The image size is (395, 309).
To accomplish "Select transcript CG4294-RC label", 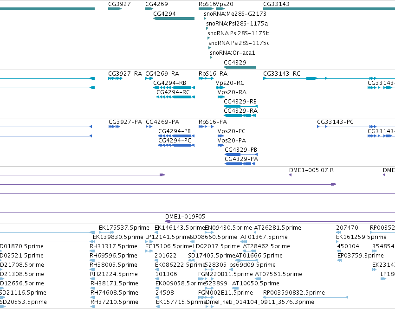I will tap(173, 92).
